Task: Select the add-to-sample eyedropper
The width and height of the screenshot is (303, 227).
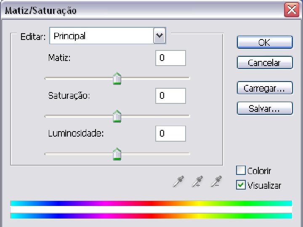Action: click(x=197, y=182)
